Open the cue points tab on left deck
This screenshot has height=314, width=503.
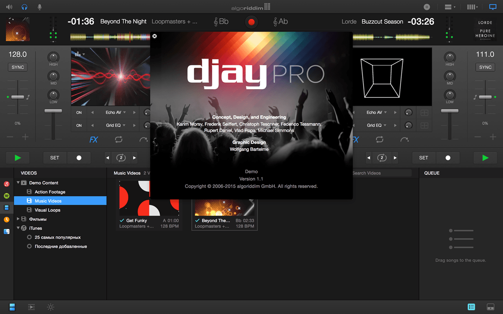click(x=144, y=139)
